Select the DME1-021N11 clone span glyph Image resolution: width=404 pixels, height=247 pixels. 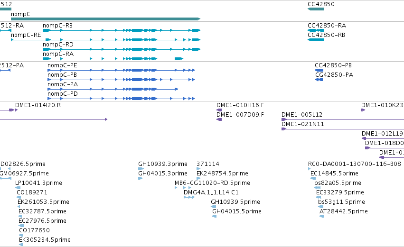[343, 129]
